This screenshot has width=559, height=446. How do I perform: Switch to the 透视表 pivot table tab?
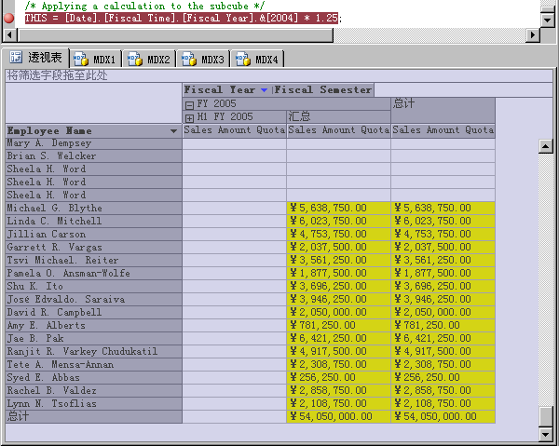pyautogui.click(x=36, y=59)
